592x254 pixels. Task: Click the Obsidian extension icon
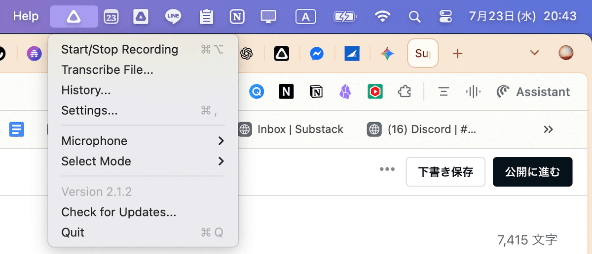coord(345,92)
